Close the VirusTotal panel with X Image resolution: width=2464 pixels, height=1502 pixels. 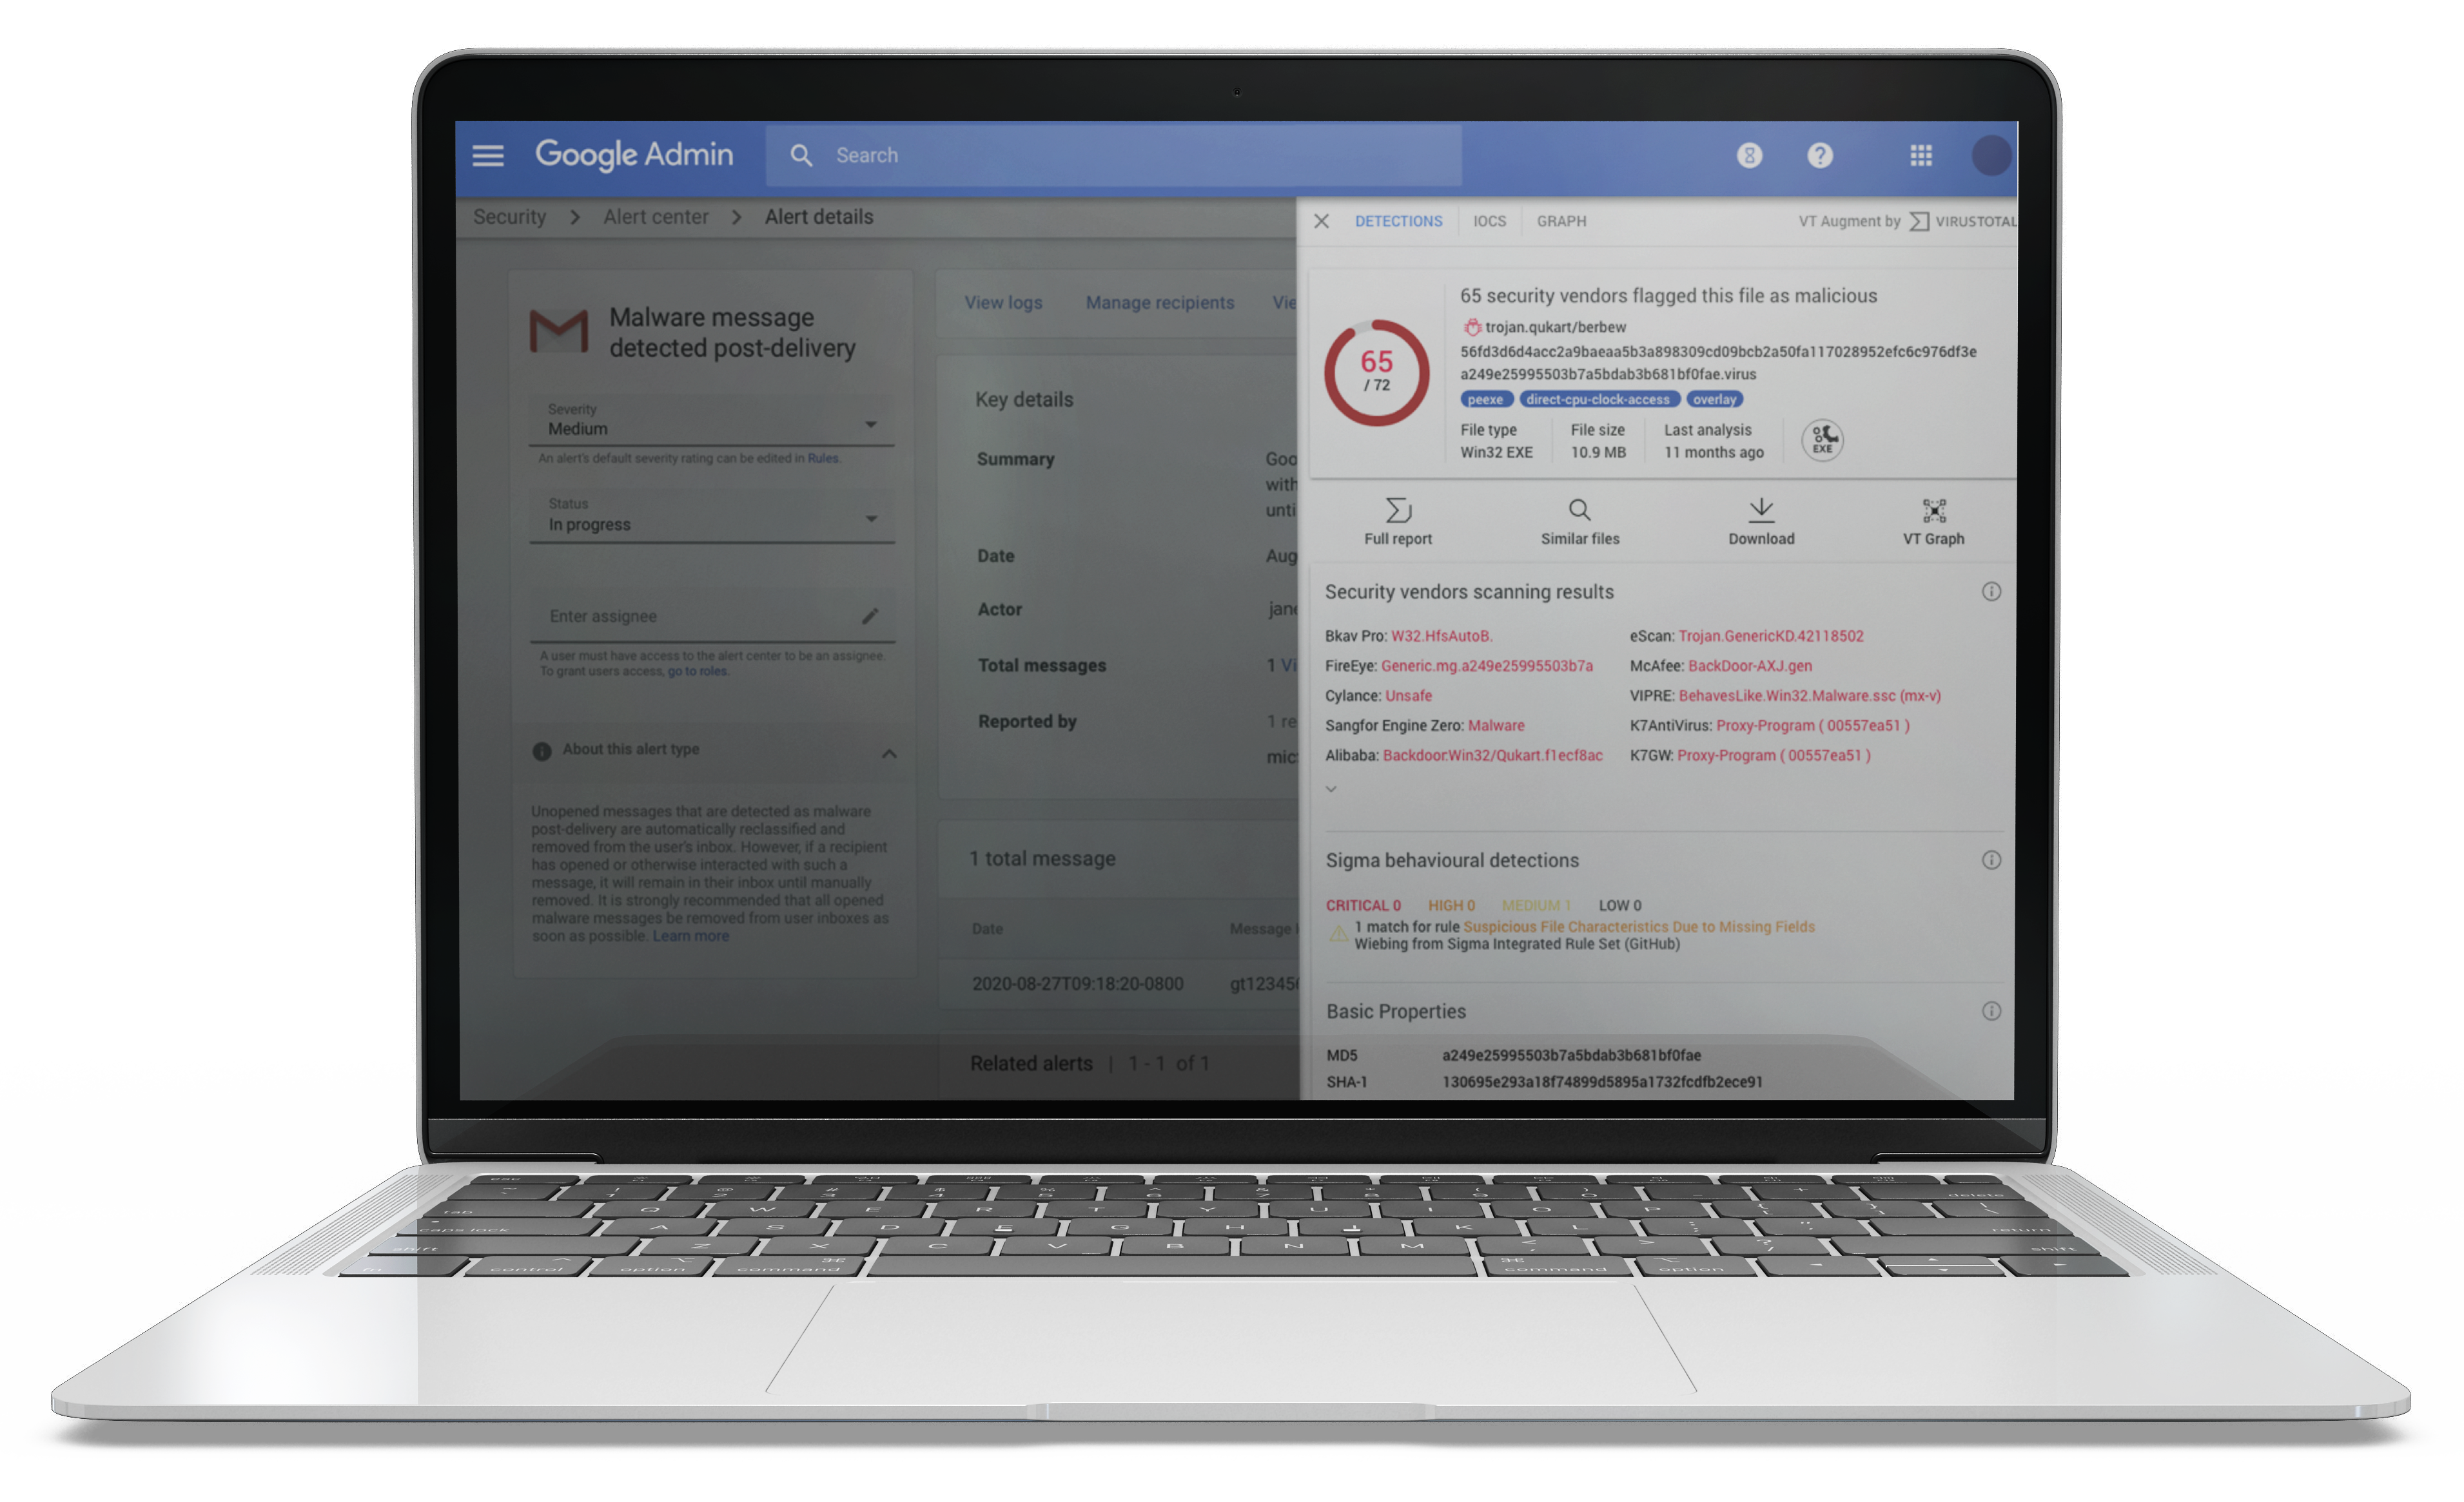coord(1321,221)
